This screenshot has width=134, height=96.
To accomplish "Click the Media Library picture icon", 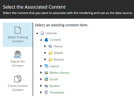I will (x=46, y=73).
